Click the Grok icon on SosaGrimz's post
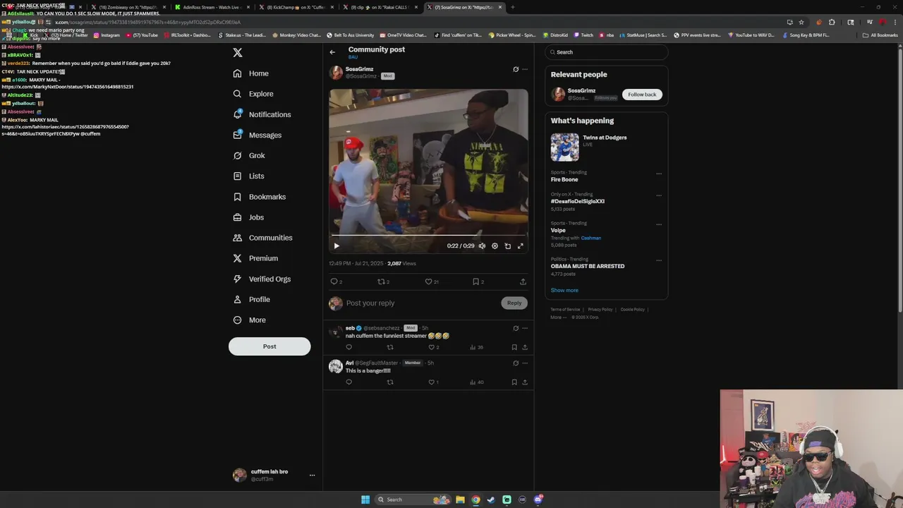The height and width of the screenshot is (508, 903). pos(516,69)
